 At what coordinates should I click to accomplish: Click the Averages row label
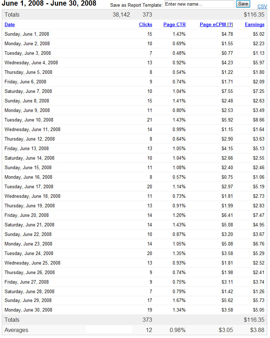(16, 330)
